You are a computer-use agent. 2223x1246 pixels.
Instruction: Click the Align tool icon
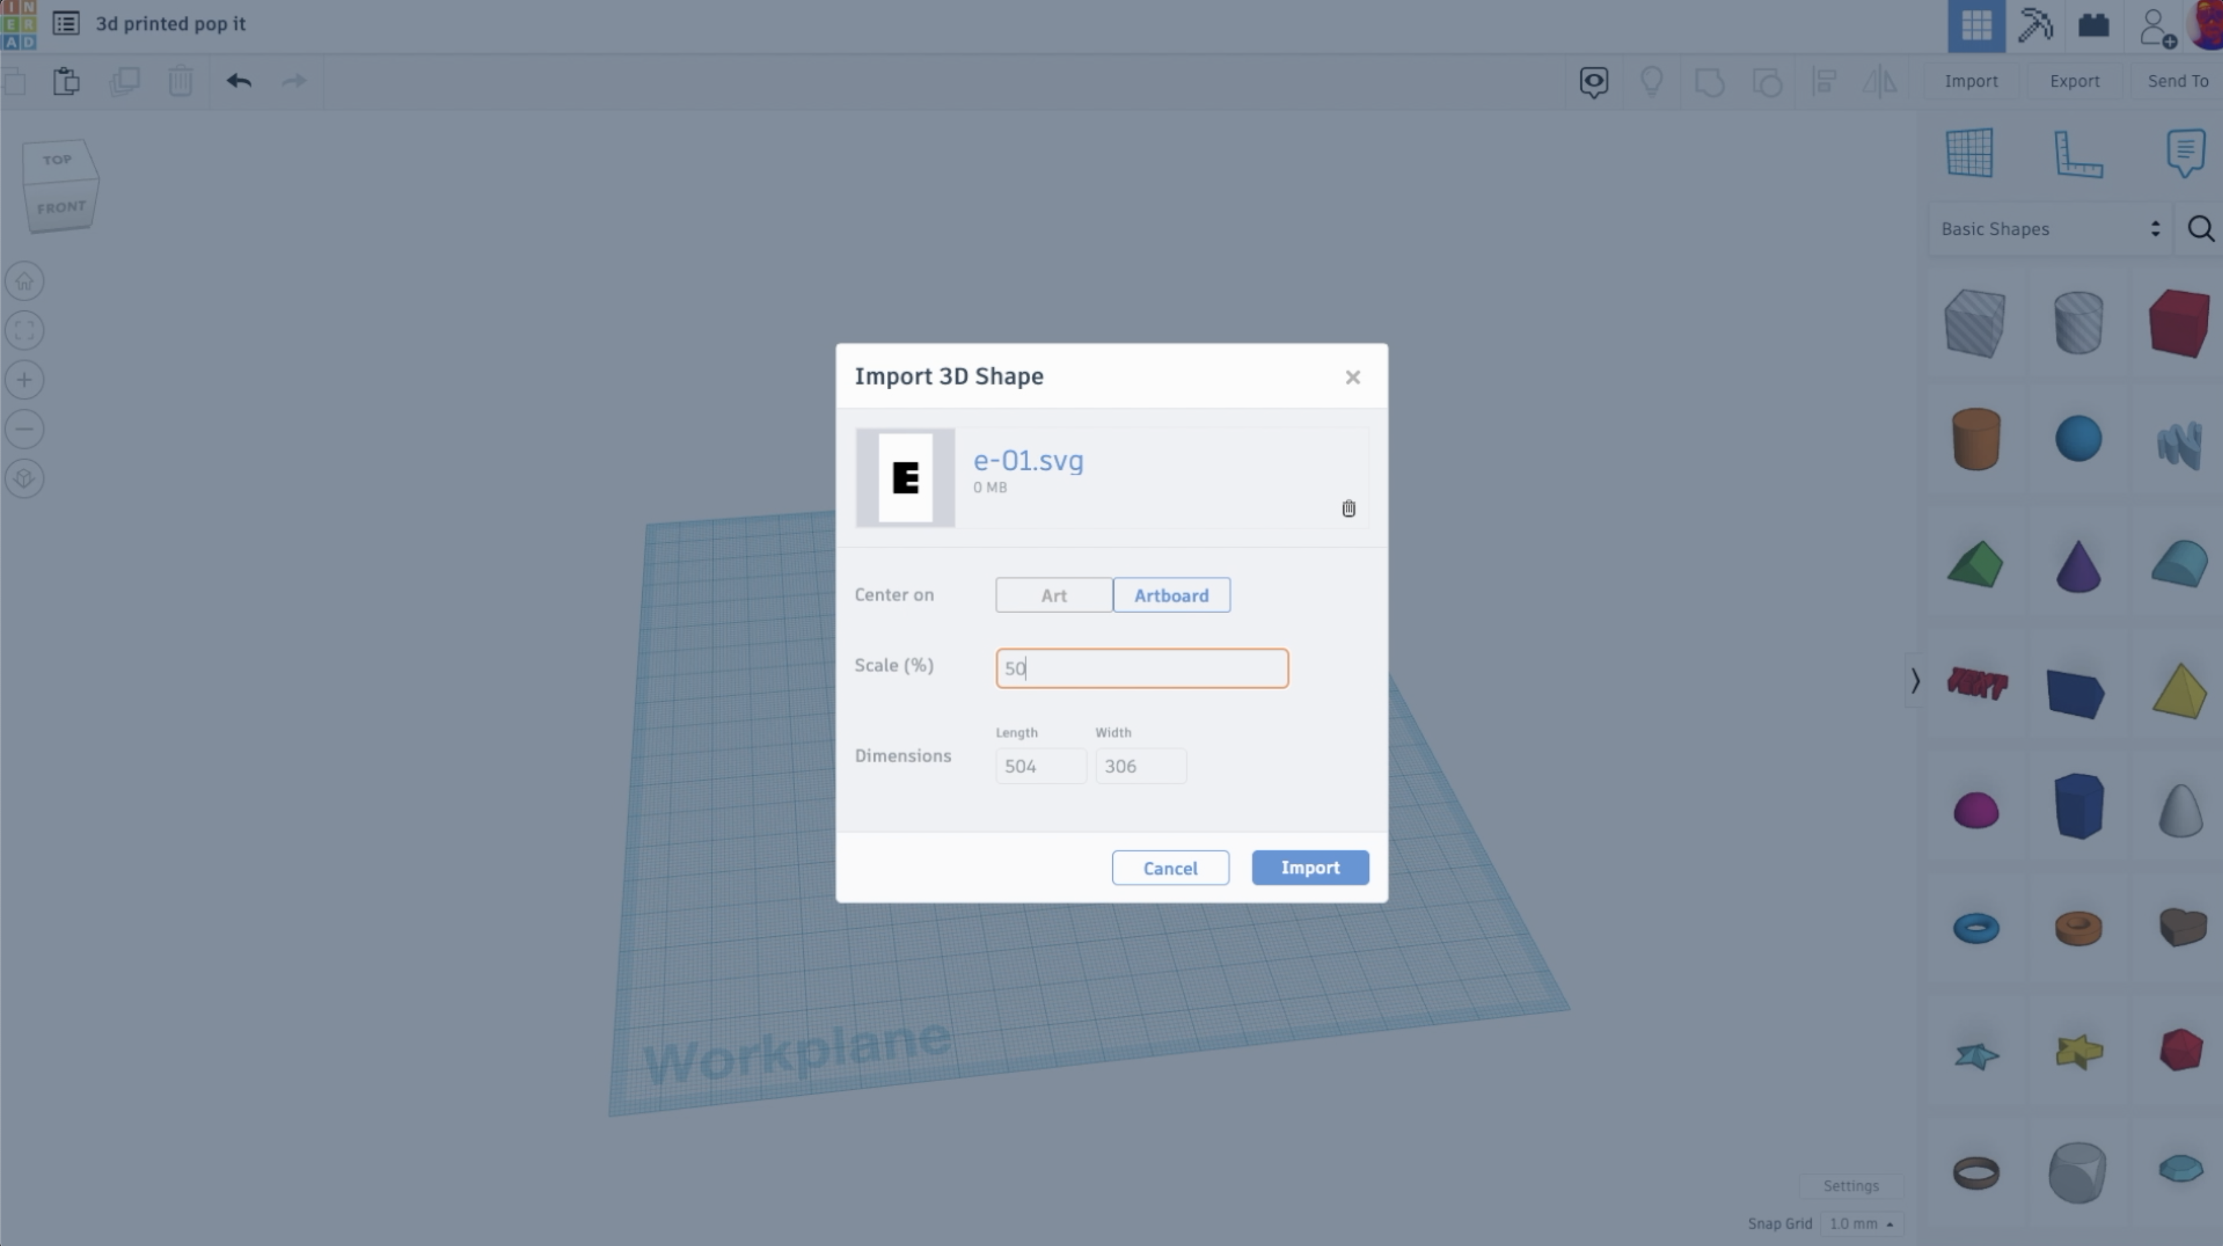pyautogui.click(x=1824, y=82)
